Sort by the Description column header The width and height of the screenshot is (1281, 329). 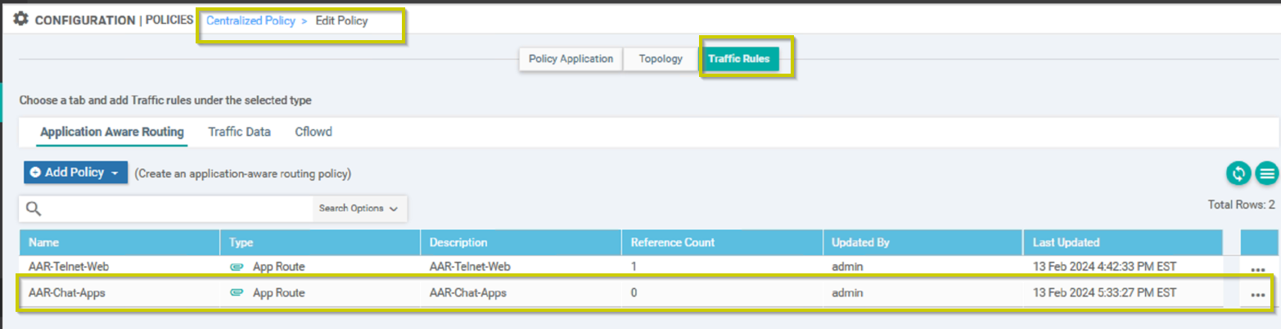(521, 242)
